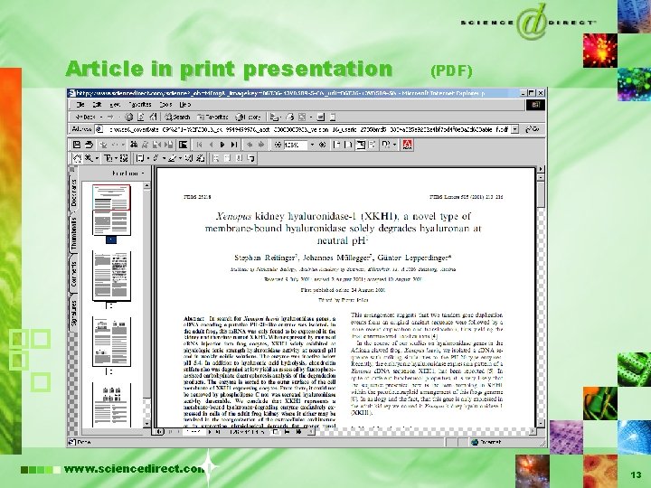651x488 pixels.
Task: Expand the zoom tool dropdown arrow
Action: pyautogui.click(x=97, y=158)
